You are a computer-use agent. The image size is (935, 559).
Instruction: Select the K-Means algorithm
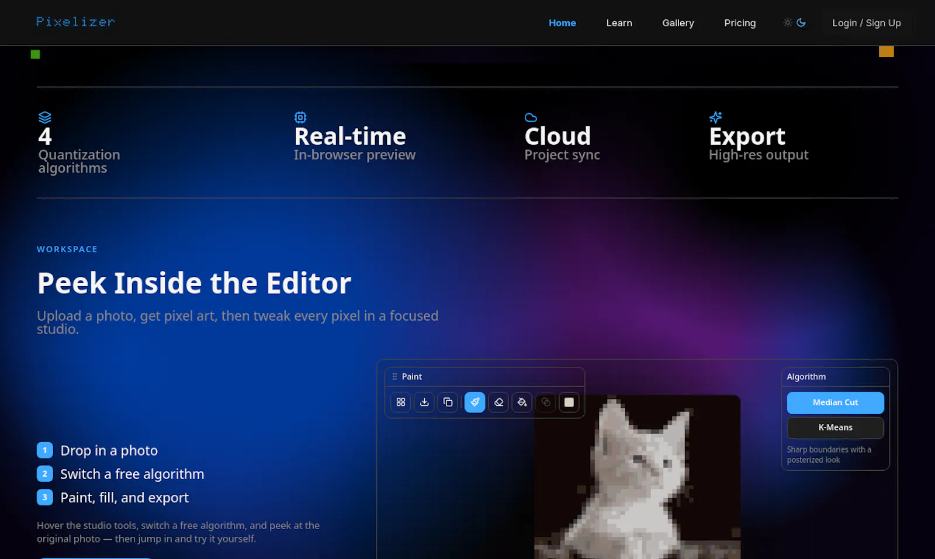pyautogui.click(x=835, y=428)
